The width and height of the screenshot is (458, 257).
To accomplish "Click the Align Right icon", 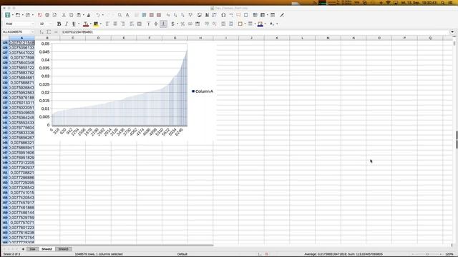I will pyautogui.click(x=122, y=24).
